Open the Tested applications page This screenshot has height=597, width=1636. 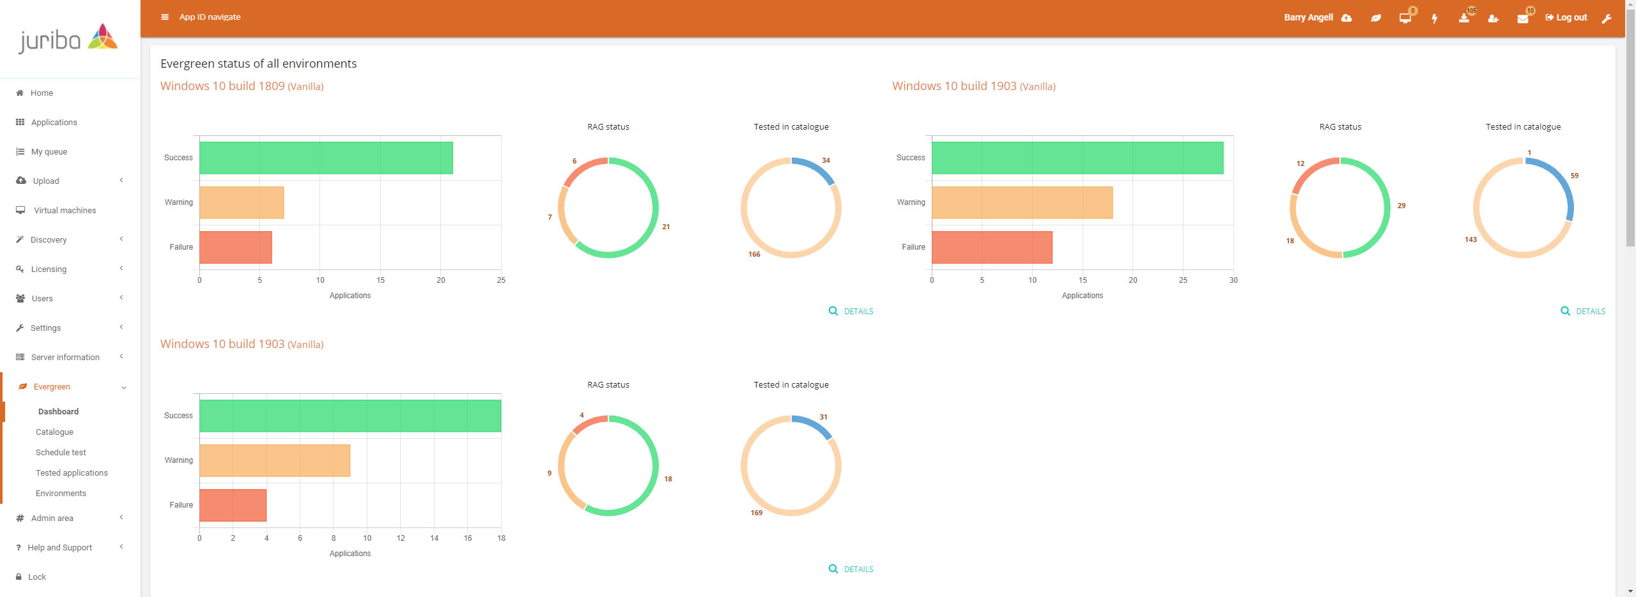72,472
